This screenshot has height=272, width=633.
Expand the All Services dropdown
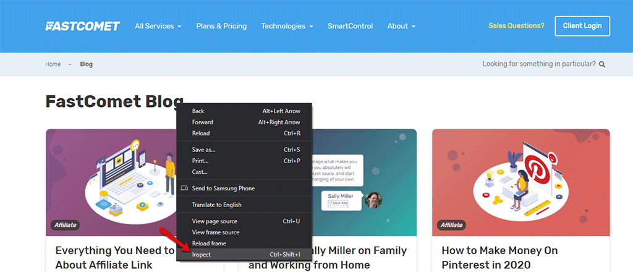(x=158, y=26)
